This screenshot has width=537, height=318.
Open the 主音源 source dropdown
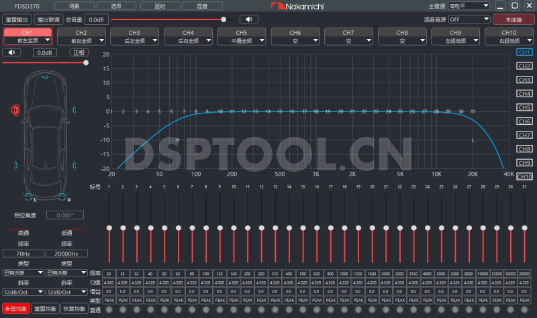click(x=469, y=6)
